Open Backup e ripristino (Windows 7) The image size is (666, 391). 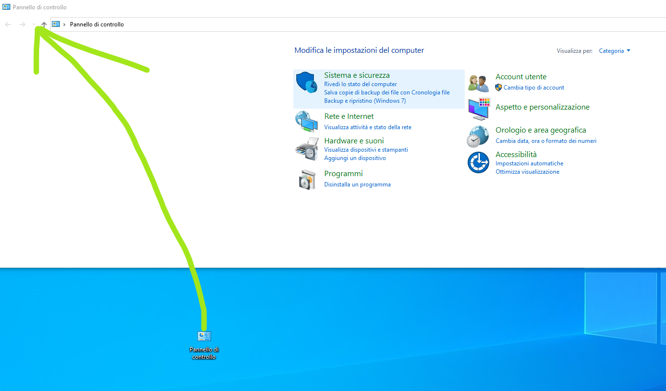[365, 101]
